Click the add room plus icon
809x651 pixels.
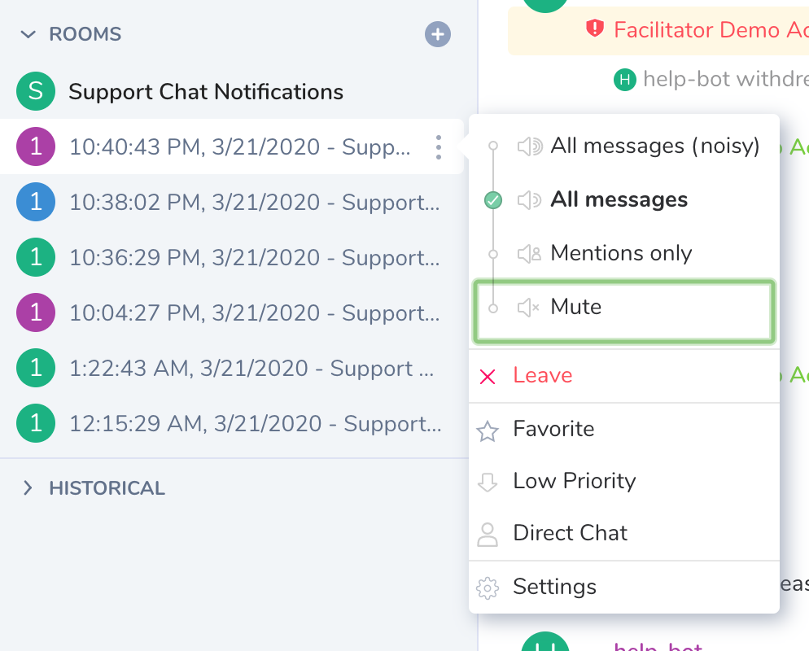(438, 34)
